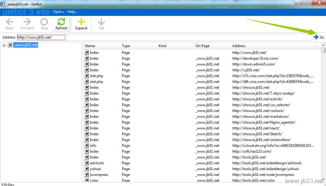Screen dimensions: 326x186
Task: Click the green Refresh icon
Action: (61, 22)
